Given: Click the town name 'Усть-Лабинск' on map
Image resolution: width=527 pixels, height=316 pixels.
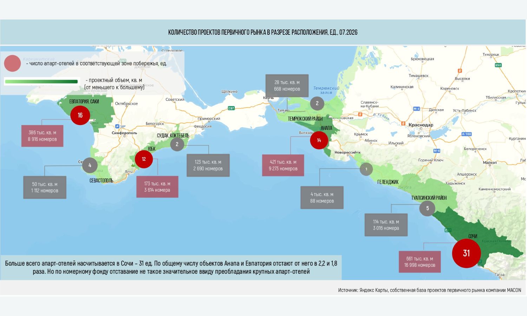Looking at the screenshot, I should pos(464,111).
